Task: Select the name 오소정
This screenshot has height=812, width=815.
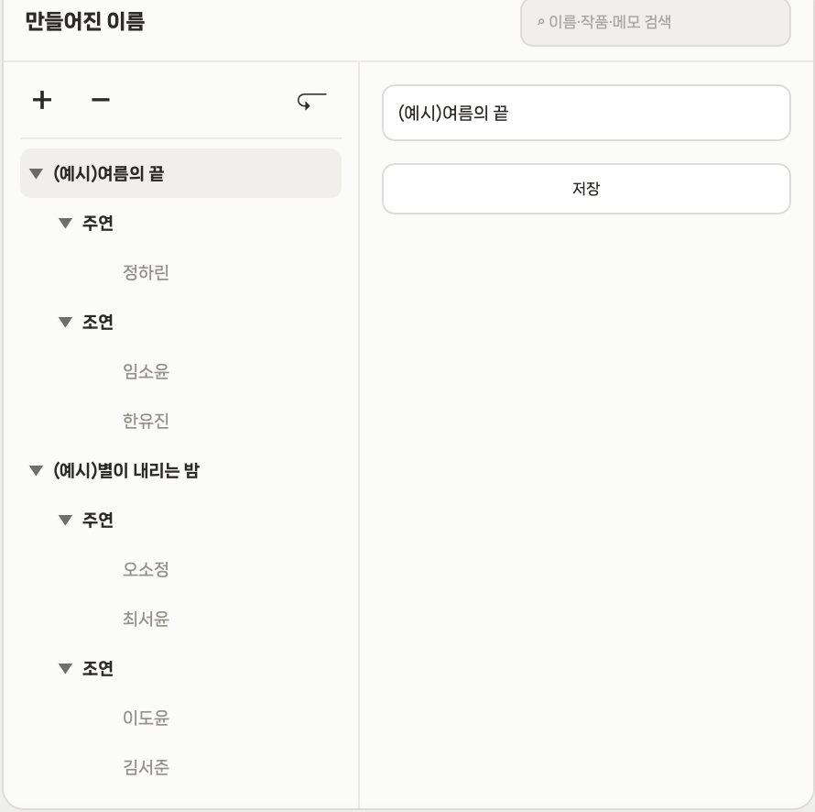Action: pyautogui.click(x=146, y=569)
